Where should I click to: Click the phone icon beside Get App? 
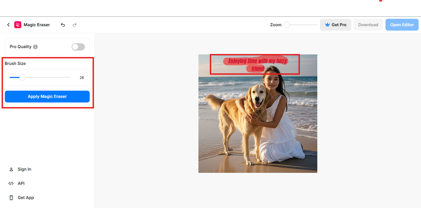point(11,198)
